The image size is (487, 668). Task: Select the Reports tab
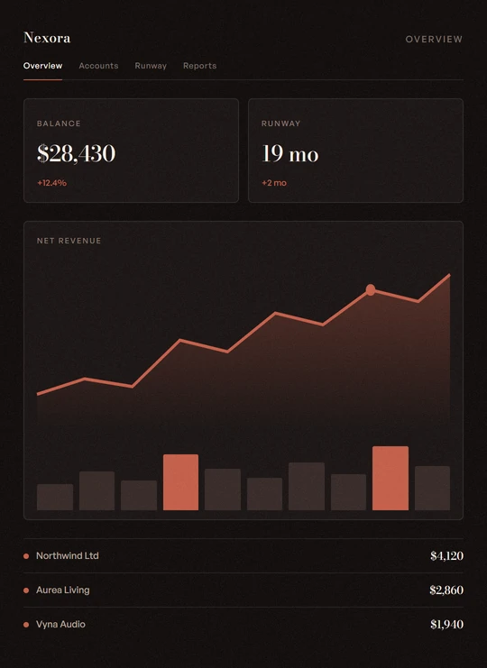coord(199,66)
